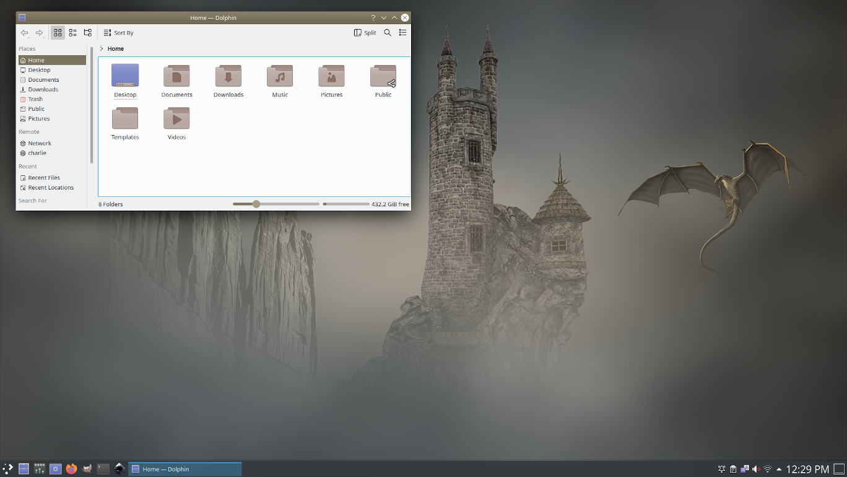Screen dimensions: 847x477
Task: Open Trash in Places sidebar
Action: pyautogui.click(x=52, y=99)
